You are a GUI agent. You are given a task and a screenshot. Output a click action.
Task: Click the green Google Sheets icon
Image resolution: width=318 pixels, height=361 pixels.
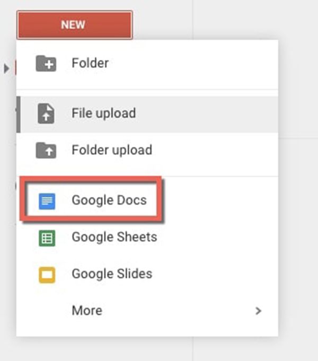tap(47, 238)
